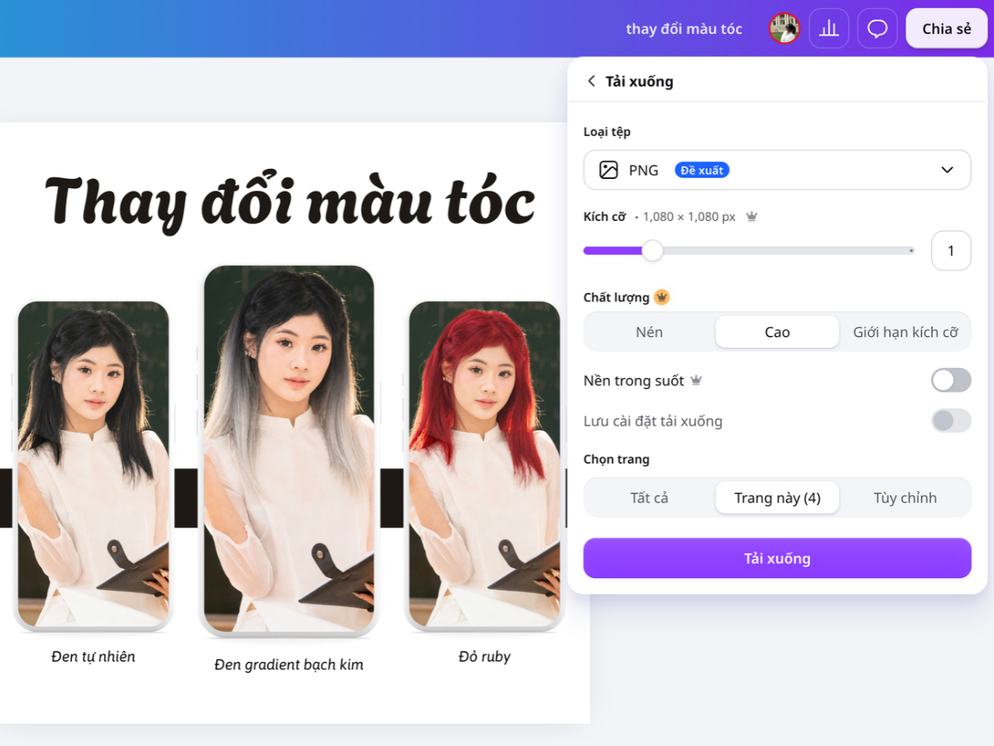Go back with the Tải xuống arrow

(x=592, y=81)
